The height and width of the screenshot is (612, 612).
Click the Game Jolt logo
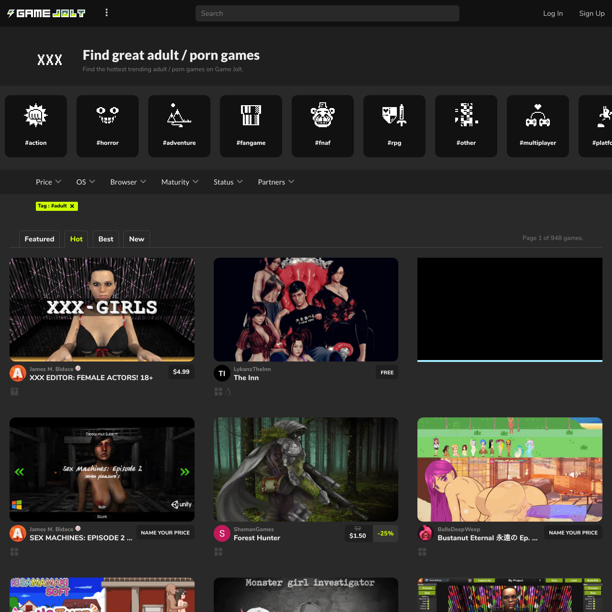click(x=46, y=13)
